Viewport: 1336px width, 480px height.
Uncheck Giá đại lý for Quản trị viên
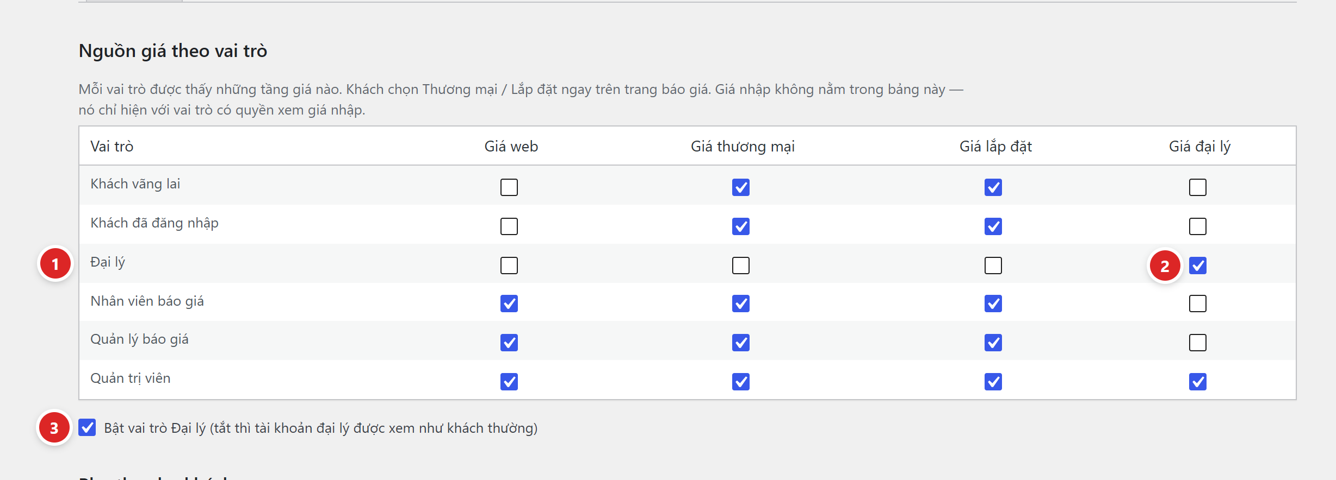tap(1198, 382)
